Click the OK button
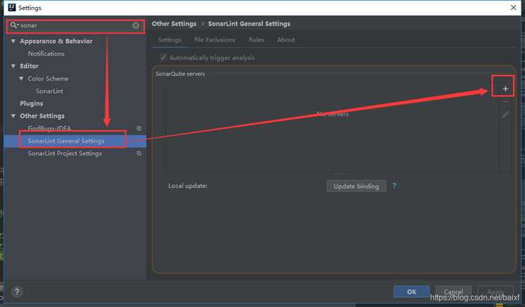The image size is (525, 307). click(x=412, y=292)
